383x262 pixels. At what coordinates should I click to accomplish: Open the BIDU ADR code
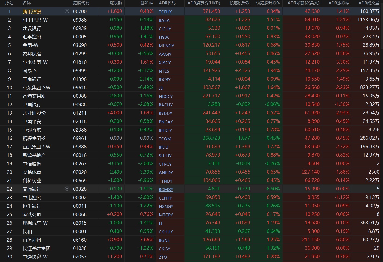tap(163, 147)
